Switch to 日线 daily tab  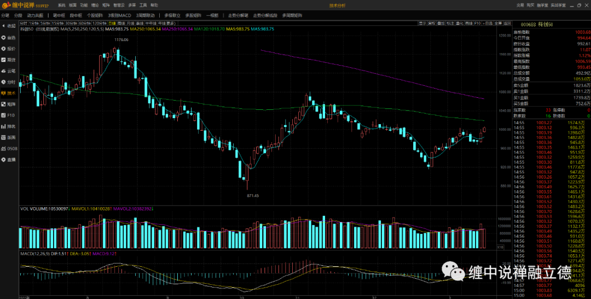112,24
